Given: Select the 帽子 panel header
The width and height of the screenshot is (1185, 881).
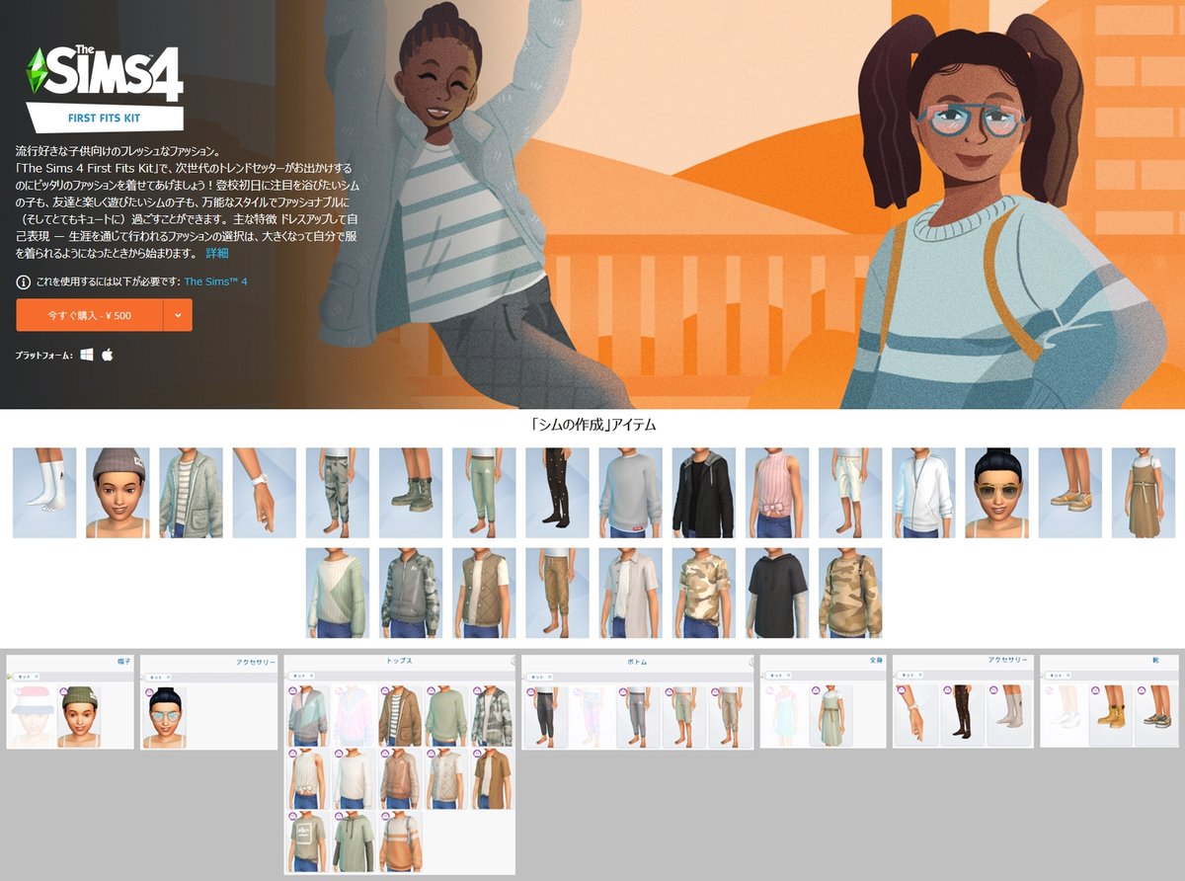Looking at the screenshot, I should pyautogui.click(x=123, y=660).
